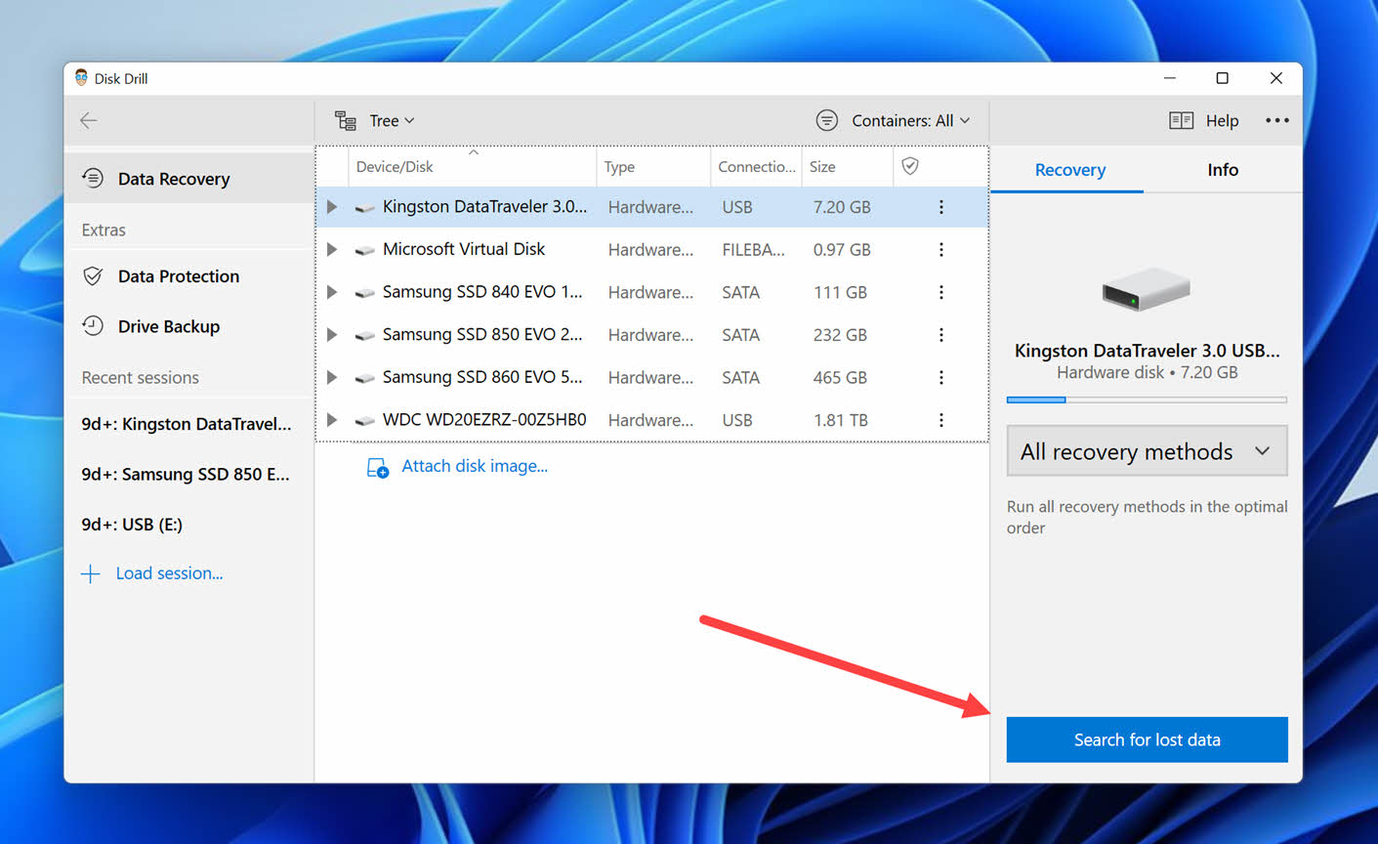Click the Disk Drill app logo
The width and height of the screenshot is (1378, 844).
coord(81,78)
